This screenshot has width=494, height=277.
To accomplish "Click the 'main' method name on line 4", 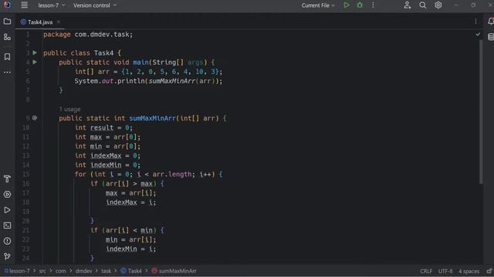I will [140, 62].
